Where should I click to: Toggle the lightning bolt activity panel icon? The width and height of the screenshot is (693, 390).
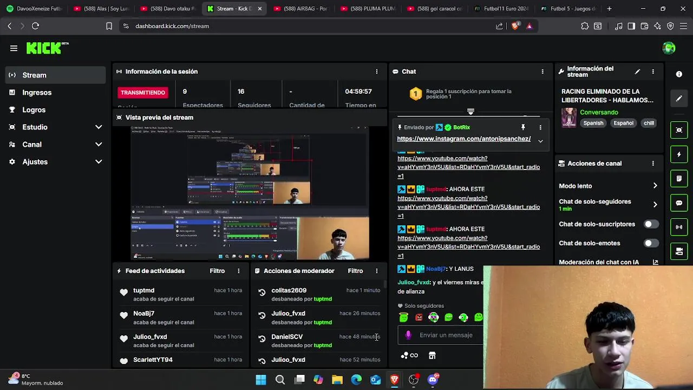coord(679,154)
